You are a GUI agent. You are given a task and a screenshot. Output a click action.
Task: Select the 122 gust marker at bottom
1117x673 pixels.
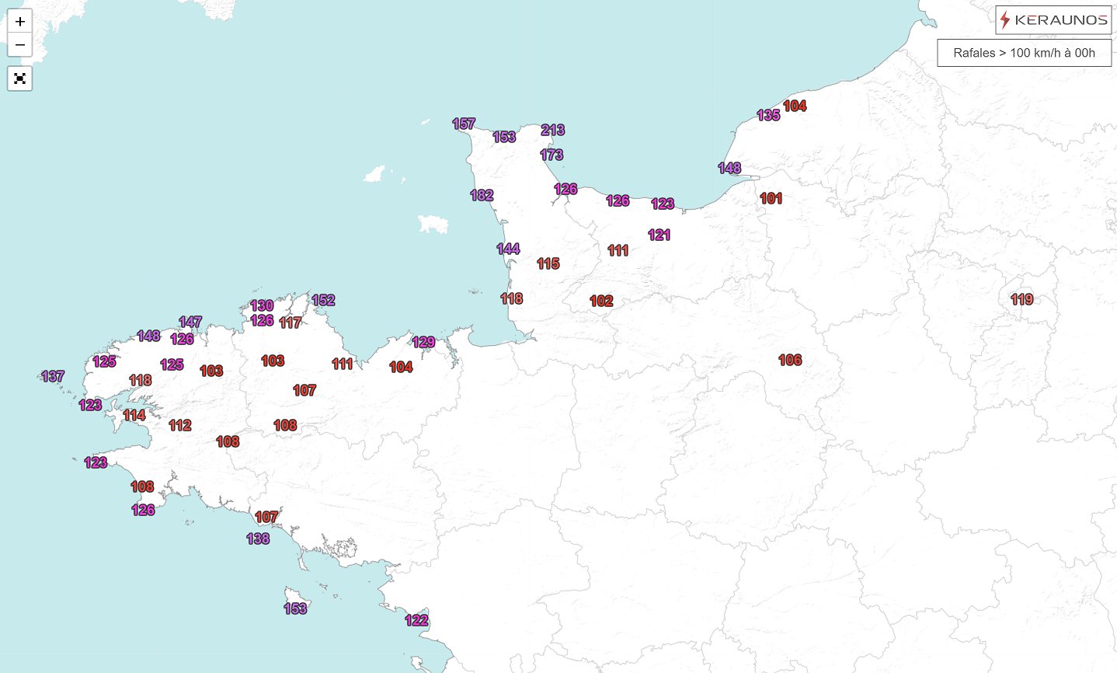(417, 620)
